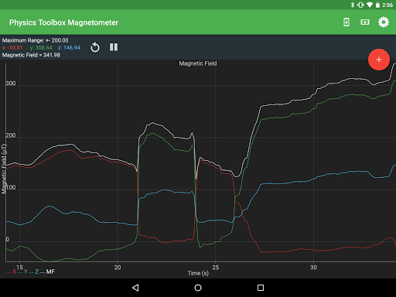Tap the phone orientation icon in header
The height and width of the screenshot is (297, 396).
(x=346, y=22)
